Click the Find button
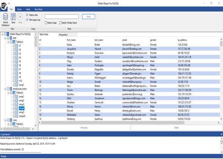The height and width of the screenshot is (159, 223). pyautogui.click(x=88, y=17)
